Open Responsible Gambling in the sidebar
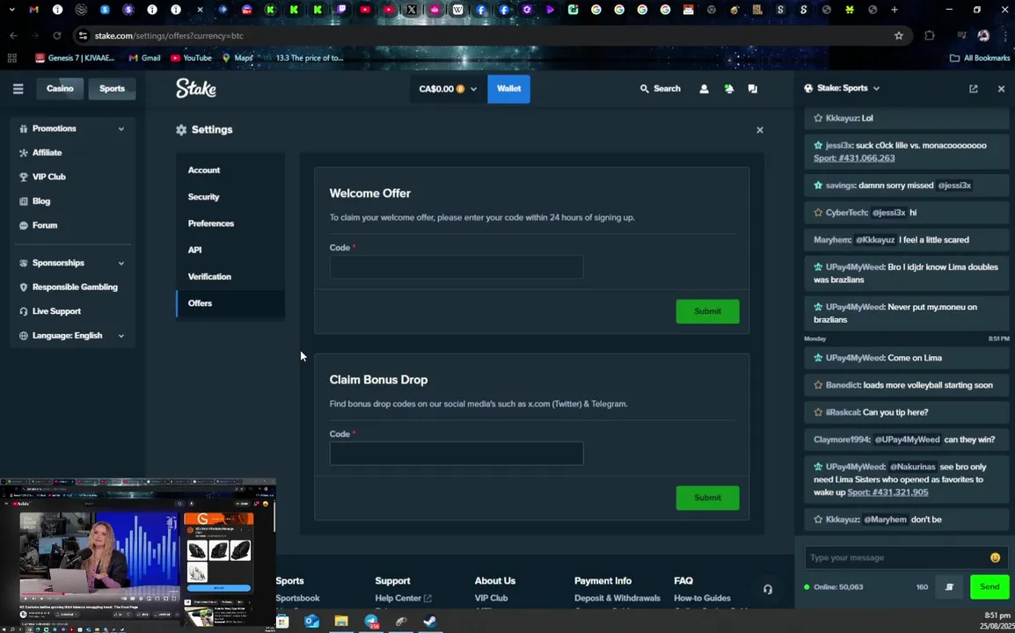1015x633 pixels. pyautogui.click(x=75, y=287)
